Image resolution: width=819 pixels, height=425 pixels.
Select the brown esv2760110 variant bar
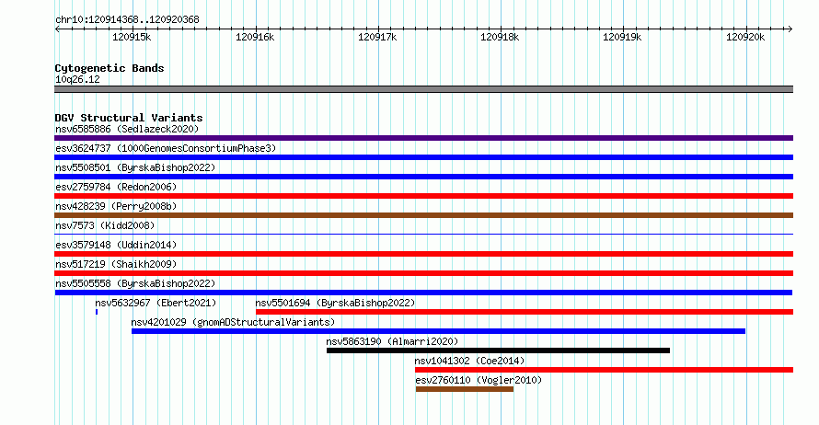pos(465,389)
